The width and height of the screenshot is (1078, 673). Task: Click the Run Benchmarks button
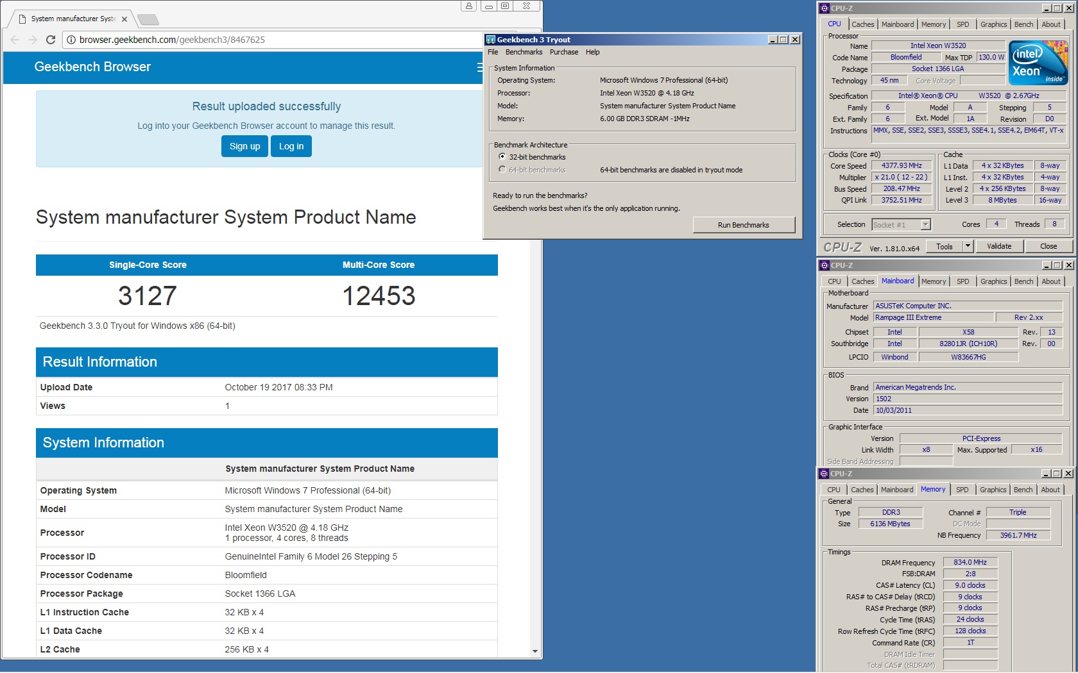pyautogui.click(x=744, y=225)
